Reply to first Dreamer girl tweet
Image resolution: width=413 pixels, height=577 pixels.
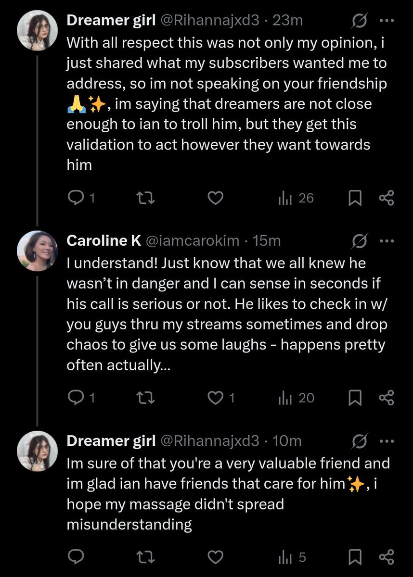click(x=79, y=198)
